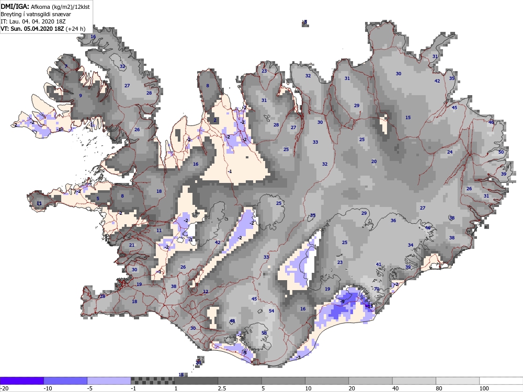Click the light gray 20 to 40 legend swatch
Image resolution: width=523 pixels, height=392 pixels.
[x=371, y=381]
